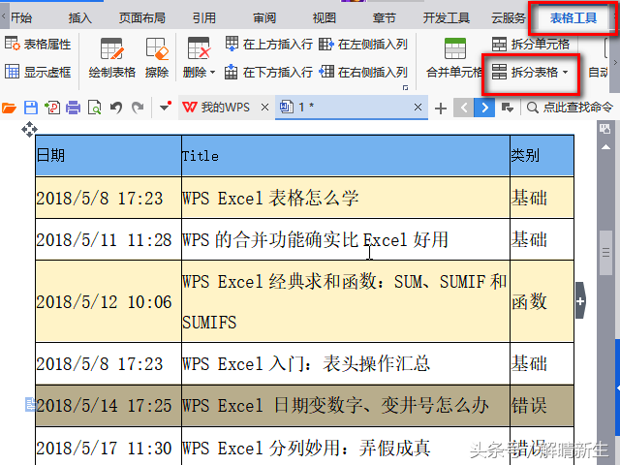Go to the previous document tab
The width and height of the screenshot is (620, 465).
coord(463,108)
